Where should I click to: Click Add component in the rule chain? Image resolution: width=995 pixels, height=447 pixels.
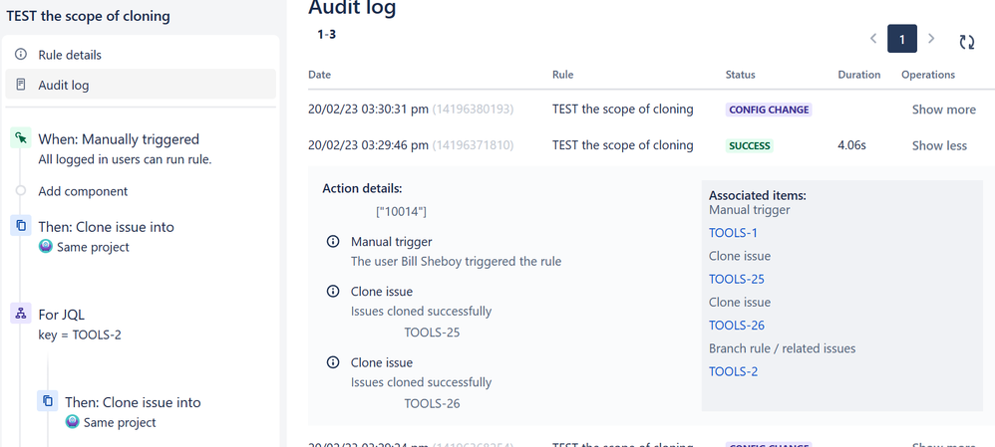(x=83, y=191)
